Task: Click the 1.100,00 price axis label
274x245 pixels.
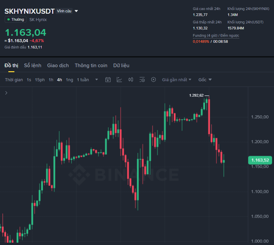Action: point(260,192)
